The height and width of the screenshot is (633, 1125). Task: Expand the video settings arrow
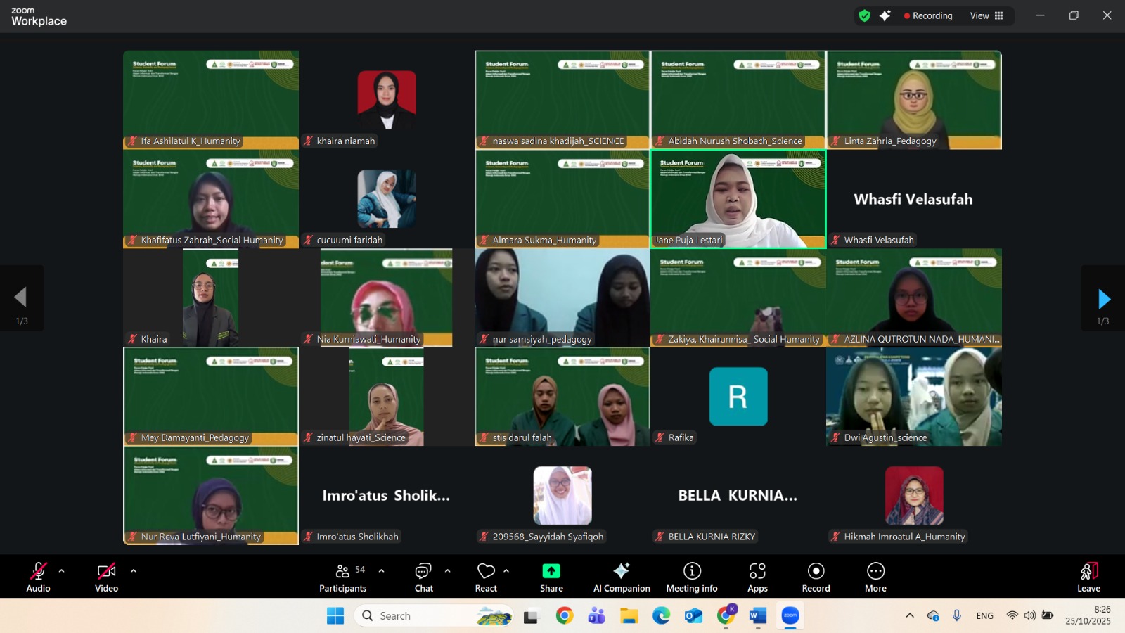tap(134, 571)
